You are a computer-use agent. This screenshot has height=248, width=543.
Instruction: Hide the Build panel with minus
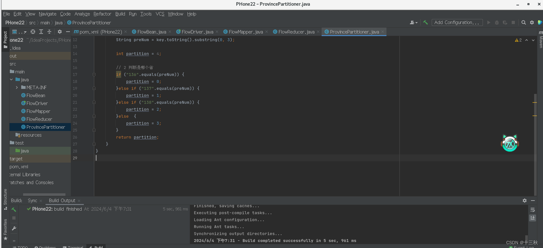pos(533,201)
